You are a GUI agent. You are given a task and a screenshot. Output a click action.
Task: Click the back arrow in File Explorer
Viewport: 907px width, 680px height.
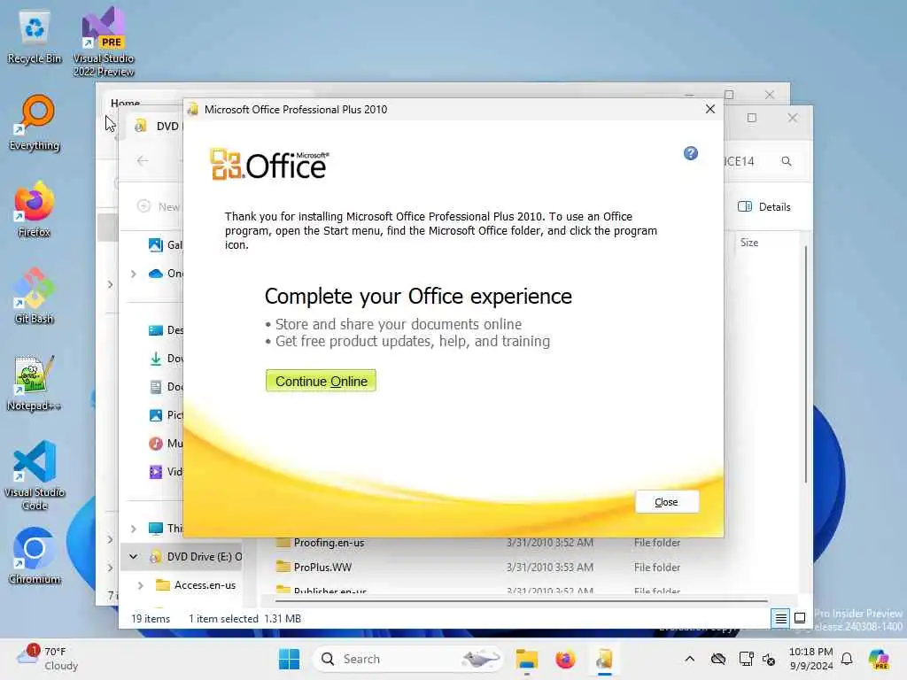pyautogui.click(x=143, y=161)
